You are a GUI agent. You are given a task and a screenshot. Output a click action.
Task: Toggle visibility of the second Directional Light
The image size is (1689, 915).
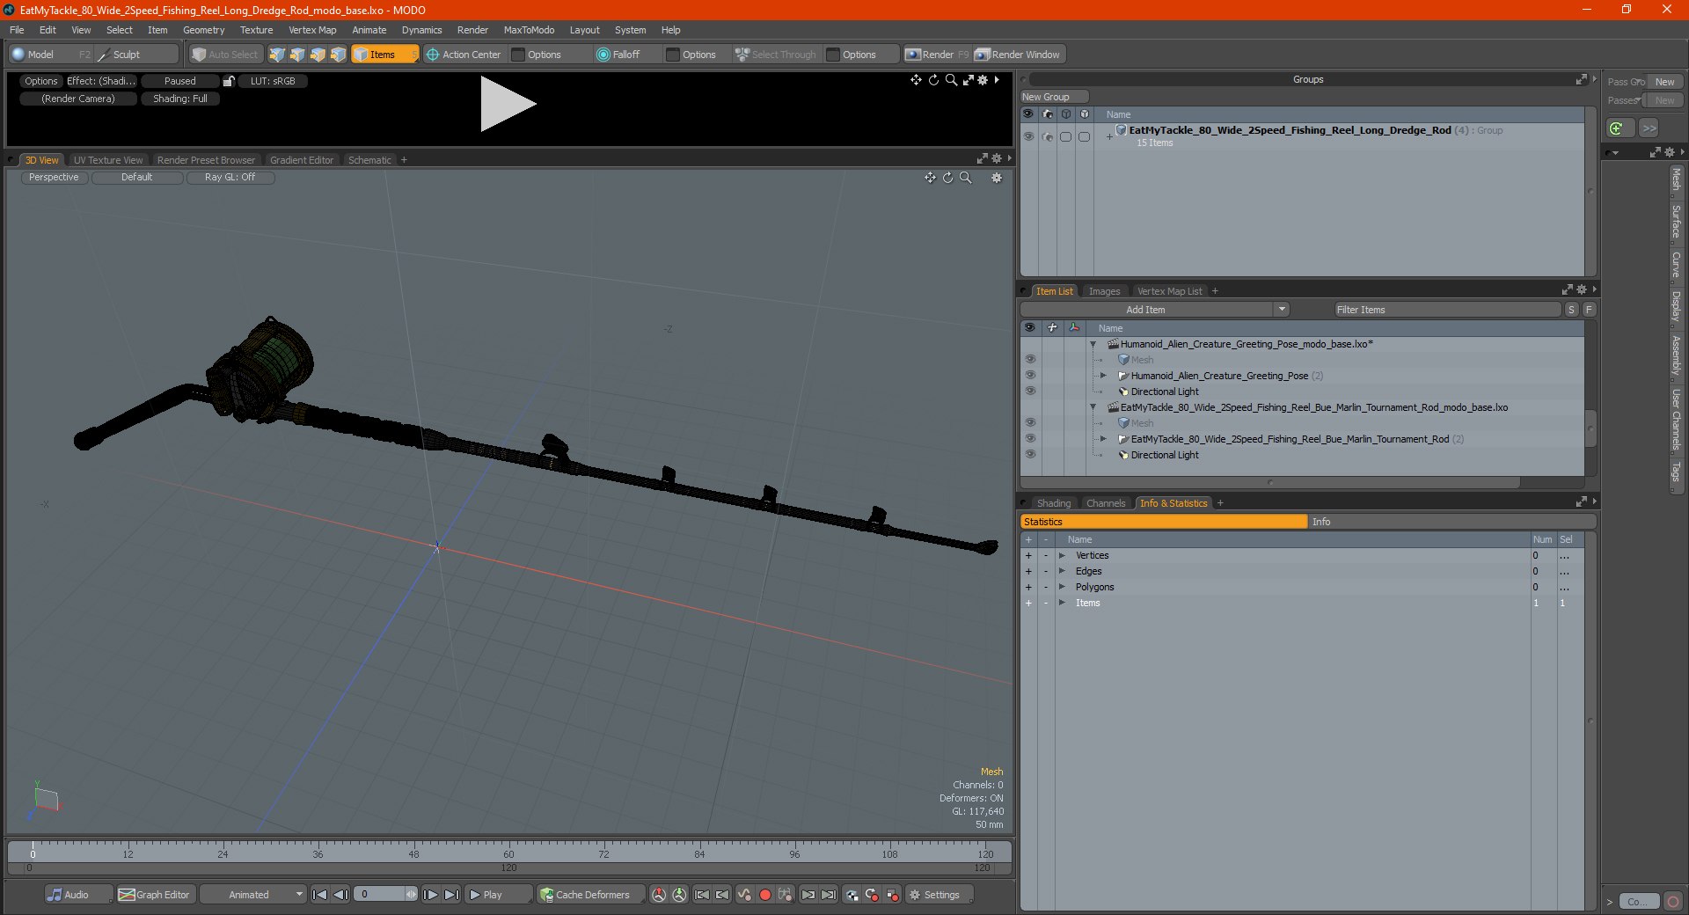coord(1029,455)
